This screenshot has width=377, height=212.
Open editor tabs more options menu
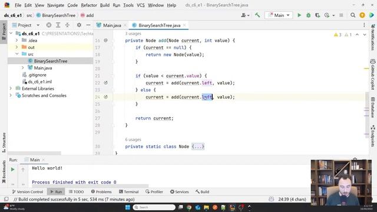(364, 25)
